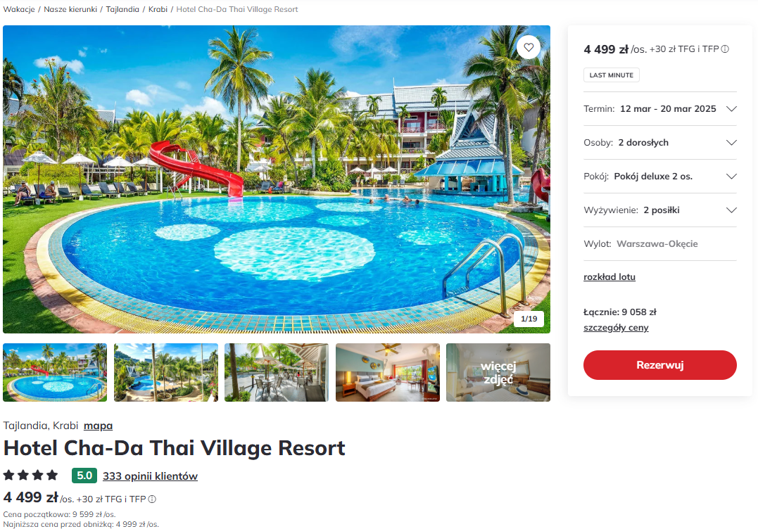Go to Tajlandia breadcrumb
The width and height of the screenshot is (758, 529).
122,9
